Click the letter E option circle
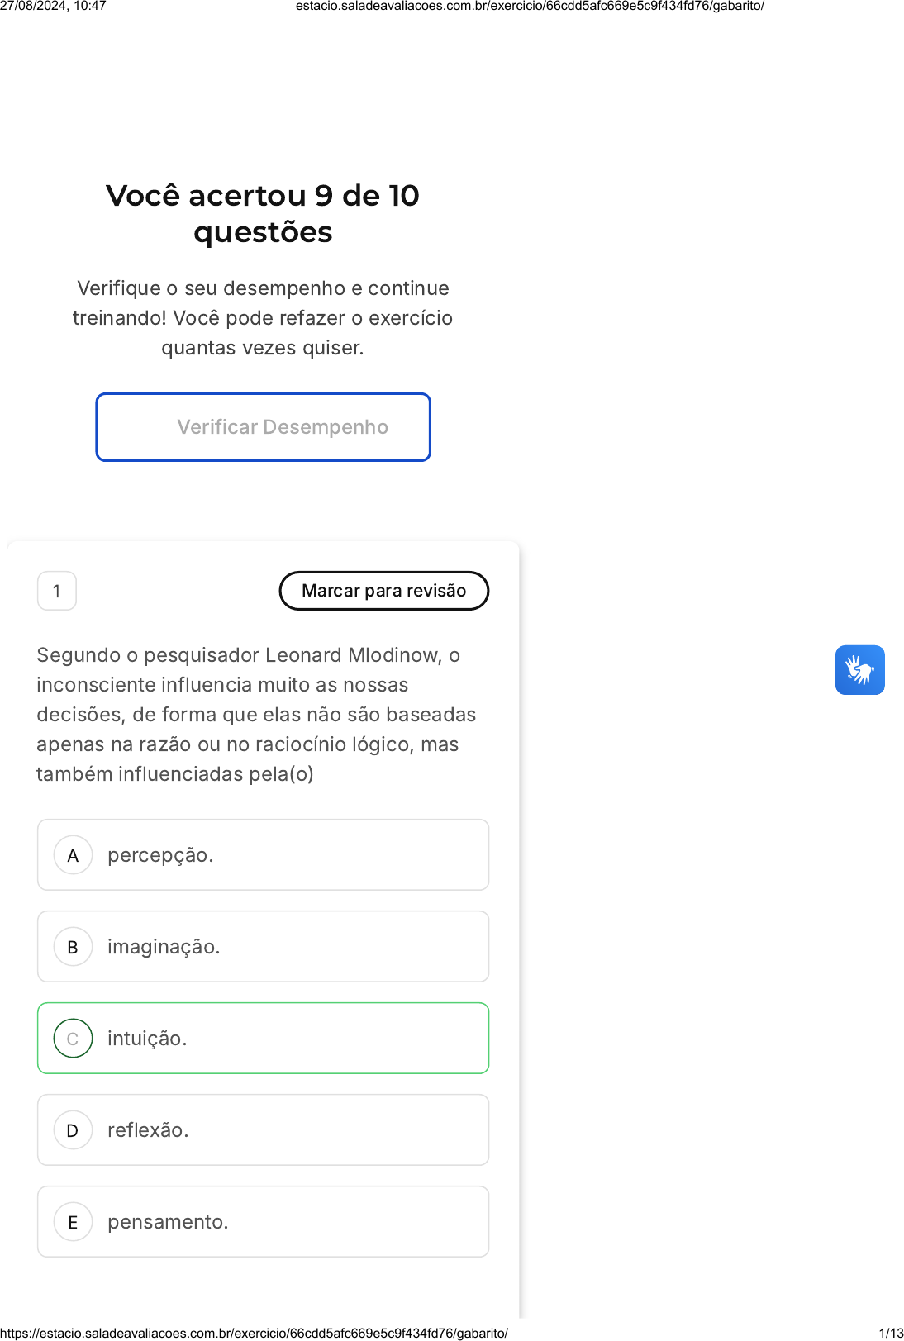The height and width of the screenshot is (1341, 904). click(73, 1222)
